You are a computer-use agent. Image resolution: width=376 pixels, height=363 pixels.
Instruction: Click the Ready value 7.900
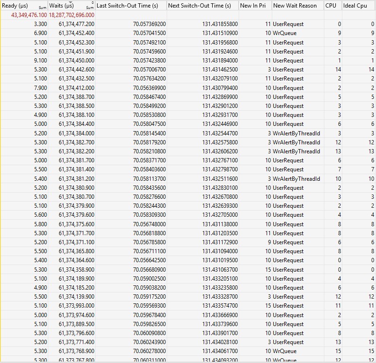click(x=41, y=88)
